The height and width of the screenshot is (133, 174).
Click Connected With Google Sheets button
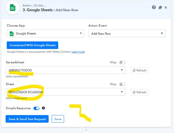tap(32, 45)
